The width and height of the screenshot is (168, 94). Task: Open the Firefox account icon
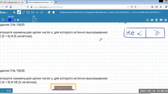tap(161, 7)
